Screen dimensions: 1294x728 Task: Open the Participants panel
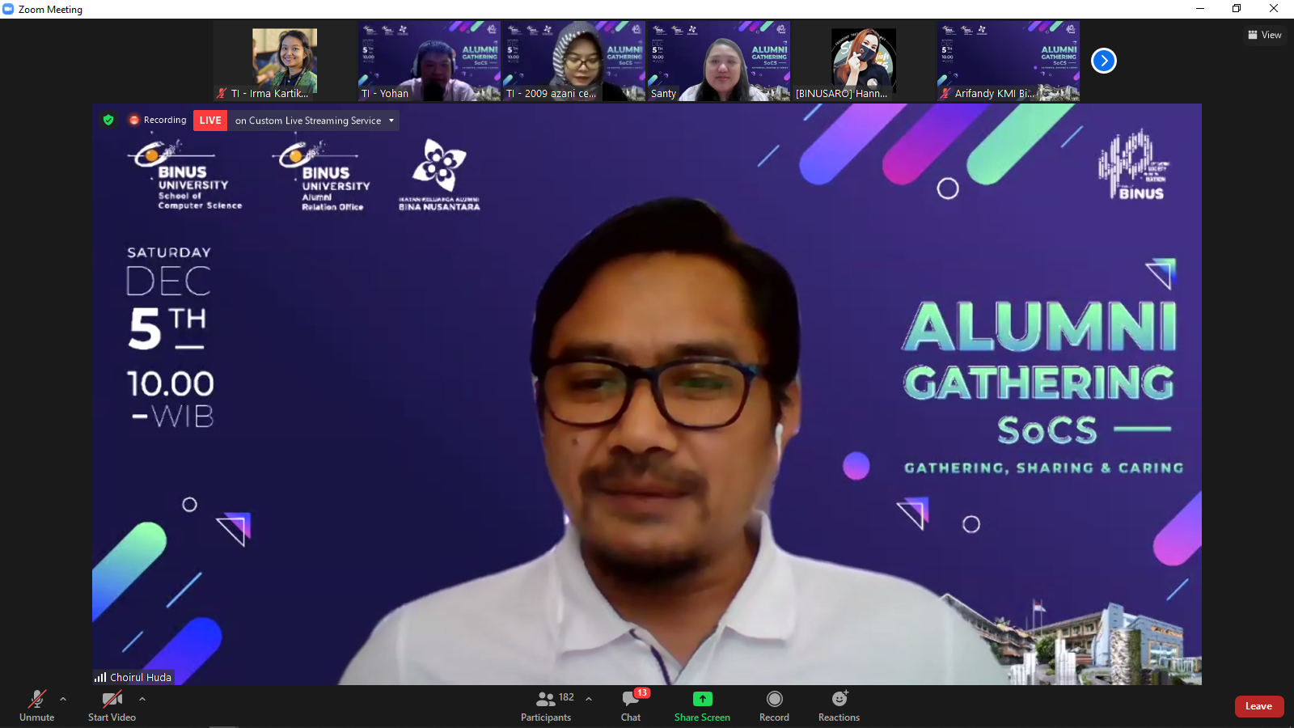point(546,705)
